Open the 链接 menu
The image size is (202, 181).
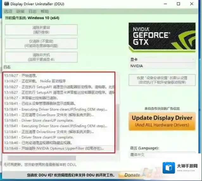(x=21, y=11)
